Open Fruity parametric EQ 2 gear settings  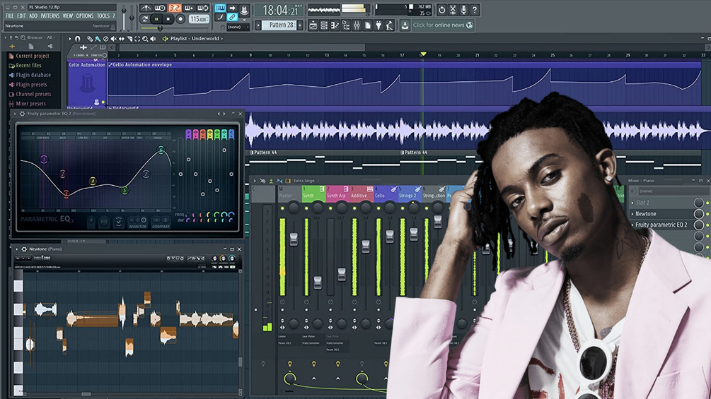(x=22, y=114)
